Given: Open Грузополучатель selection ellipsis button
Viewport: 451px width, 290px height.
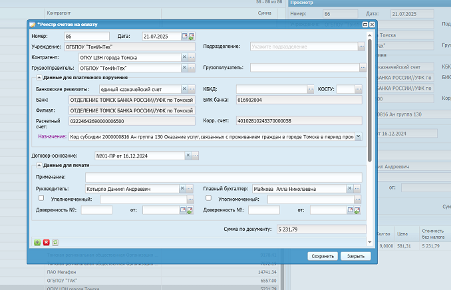Looking at the screenshot, I should [x=363, y=68].
